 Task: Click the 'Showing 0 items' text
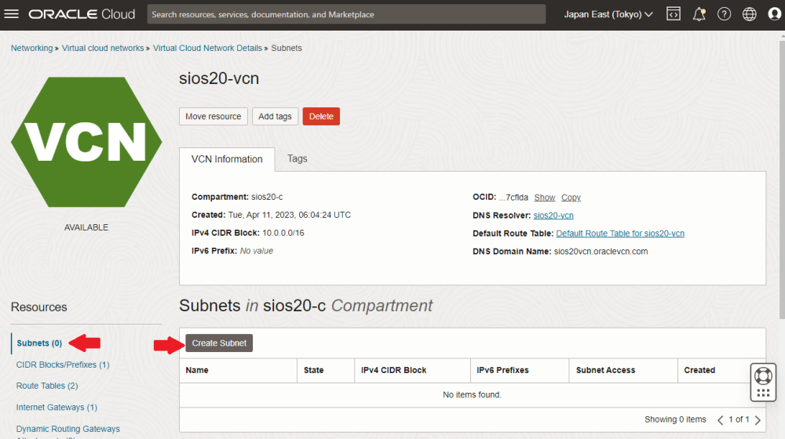point(675,419)
